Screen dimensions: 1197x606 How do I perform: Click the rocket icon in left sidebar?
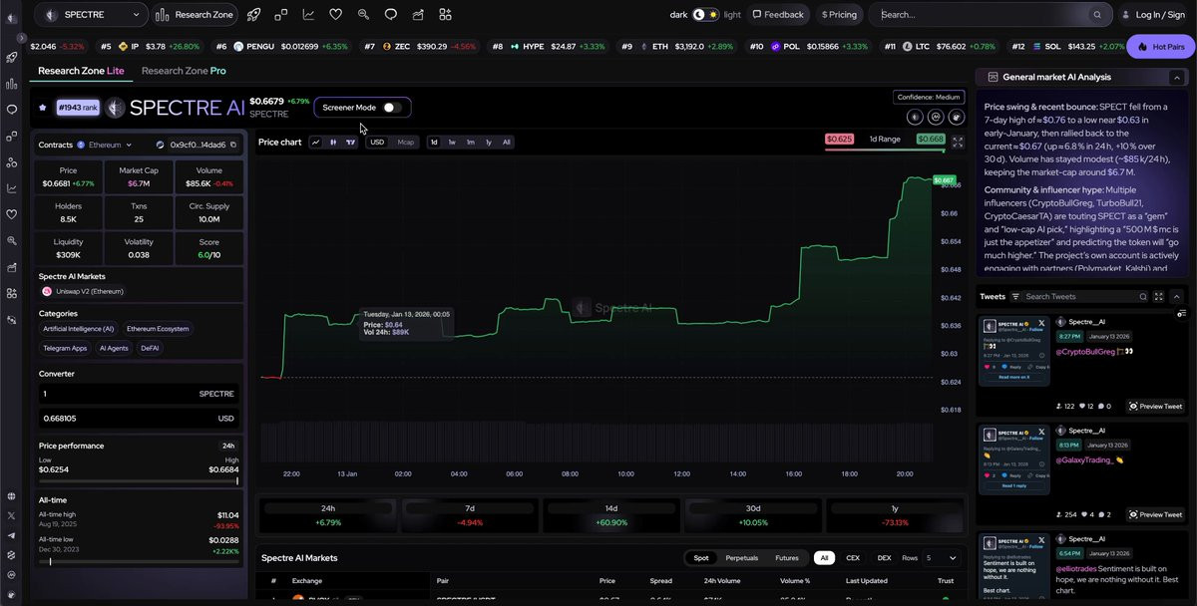[x=12, y=58]
